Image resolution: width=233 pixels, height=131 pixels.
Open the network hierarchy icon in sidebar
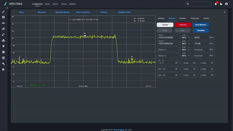point(3,40)
